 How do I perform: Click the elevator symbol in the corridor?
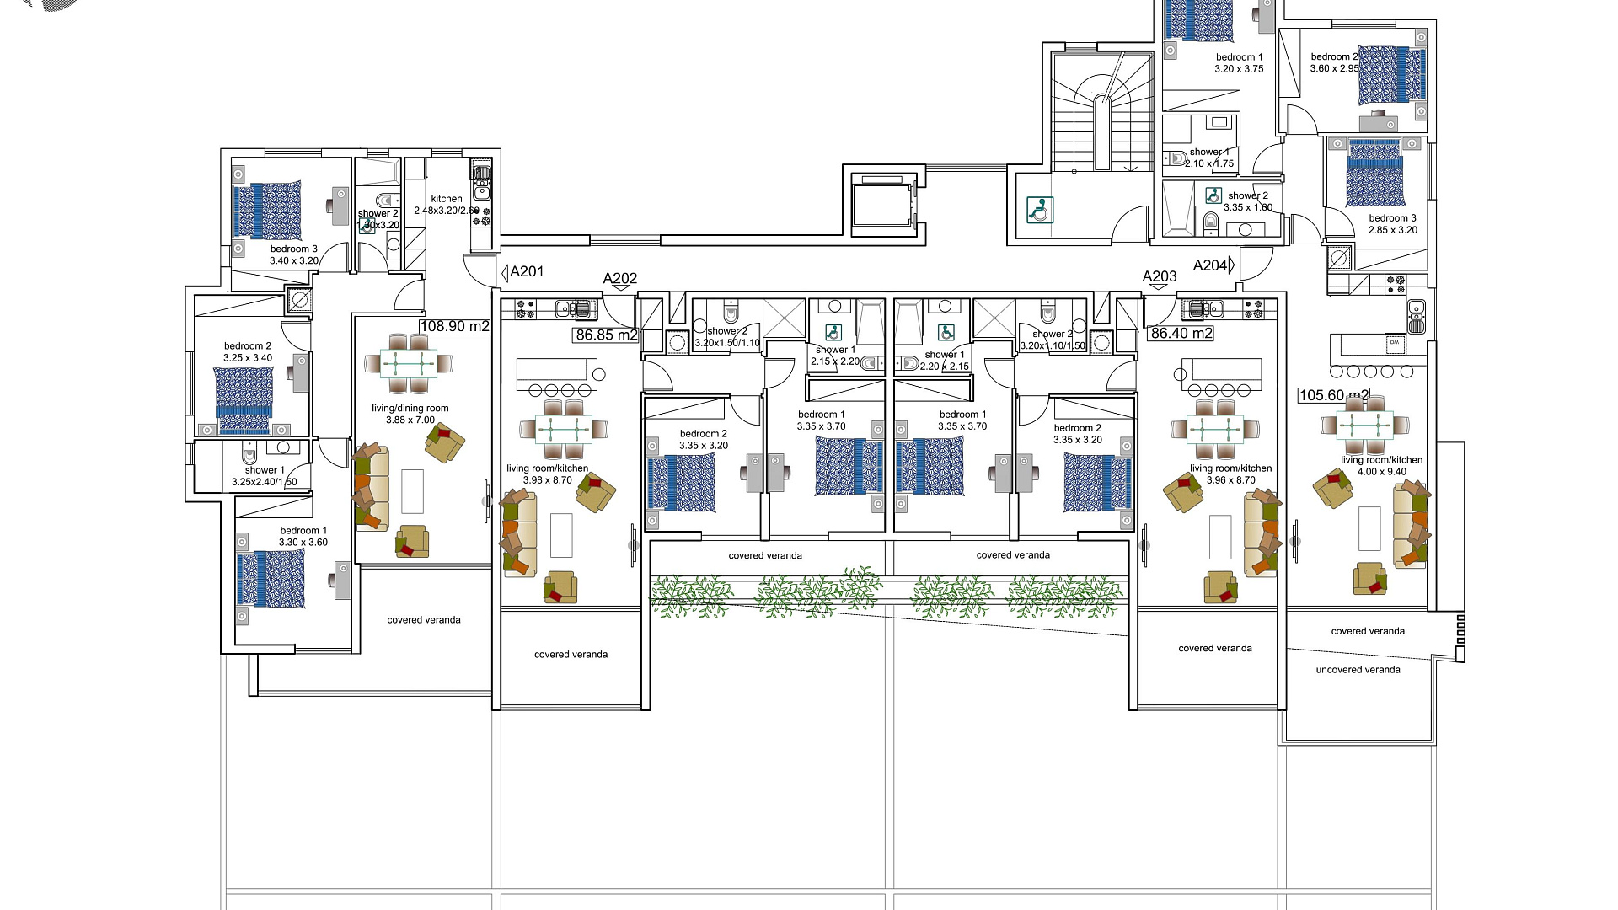point(882,204)
